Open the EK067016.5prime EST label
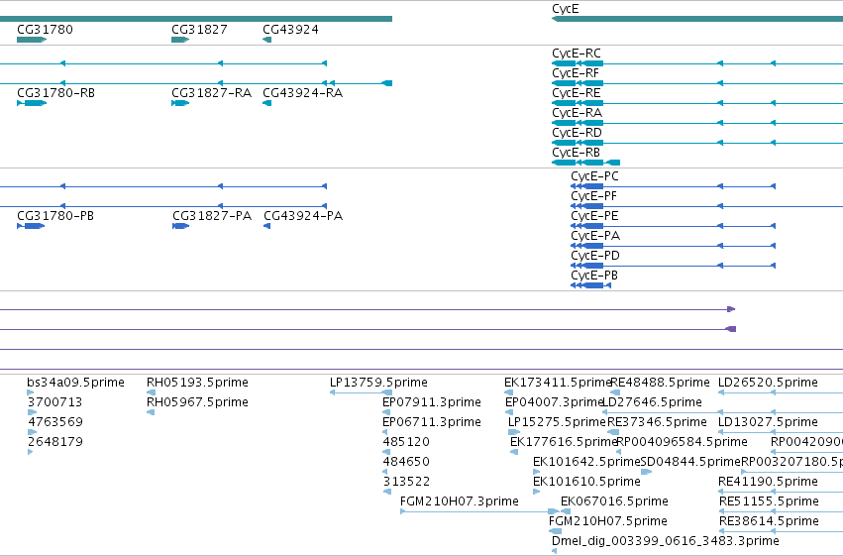 pos(614,501)
